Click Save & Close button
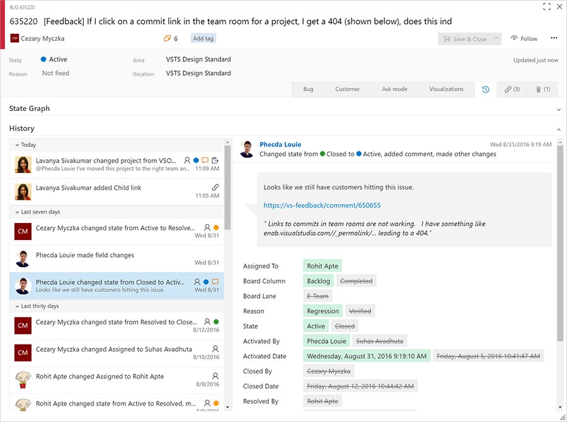 [465, 38]
